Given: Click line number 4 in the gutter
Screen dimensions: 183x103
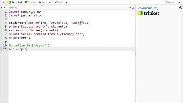Looking at the screenshot, I should coord(6,23).
